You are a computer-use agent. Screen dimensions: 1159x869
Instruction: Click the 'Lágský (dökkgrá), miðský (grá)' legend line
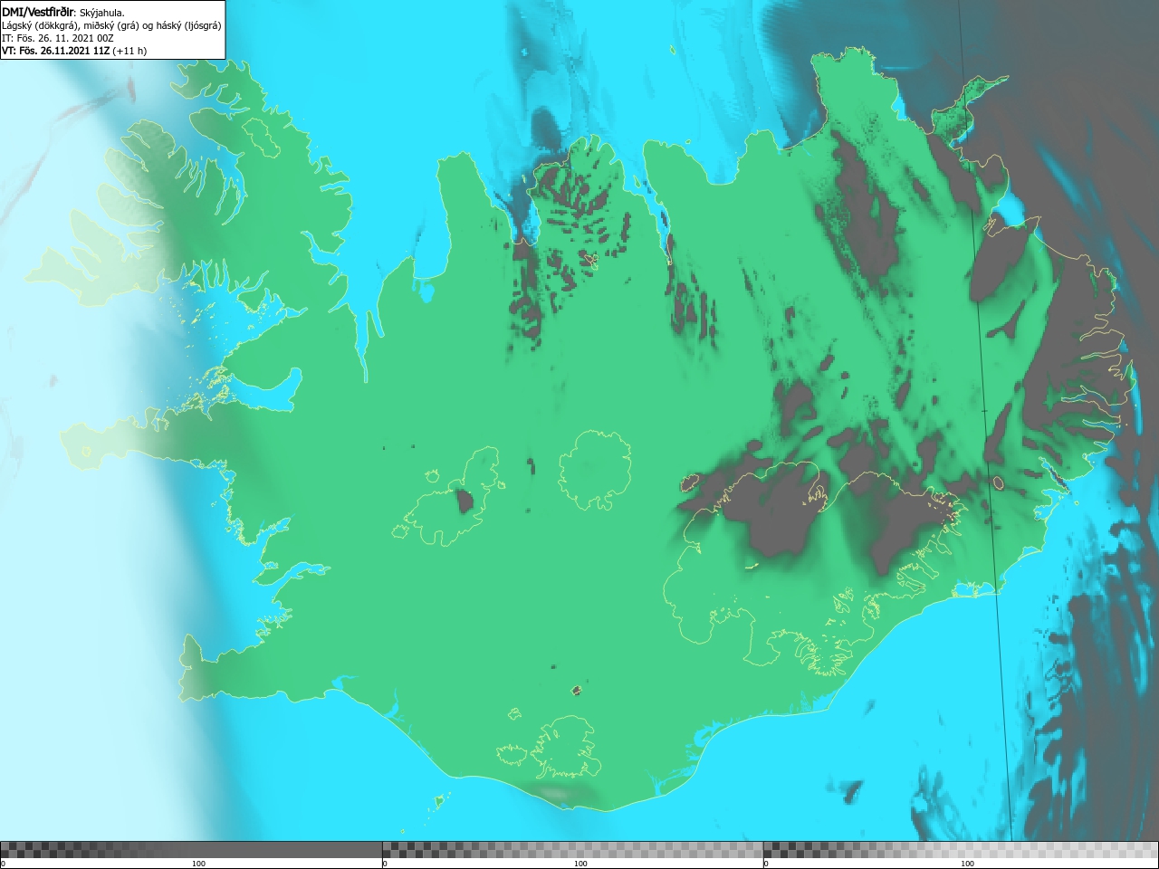111,25
